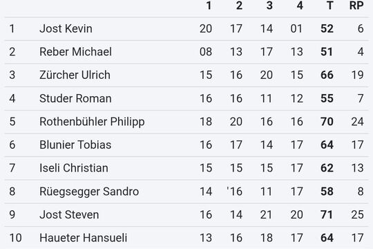
Task: Select the Rothenbühler Philipp name
Action: coord(92,122)
